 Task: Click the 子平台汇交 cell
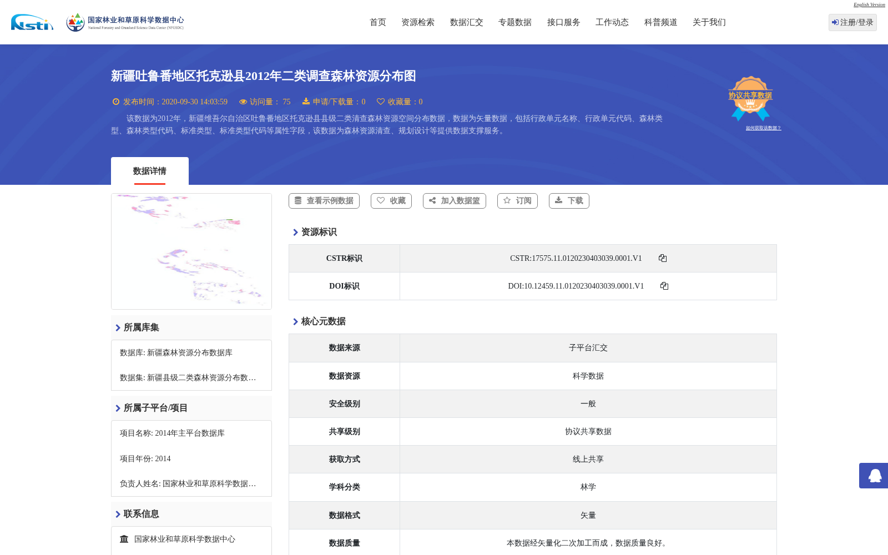tap(588, 348)
